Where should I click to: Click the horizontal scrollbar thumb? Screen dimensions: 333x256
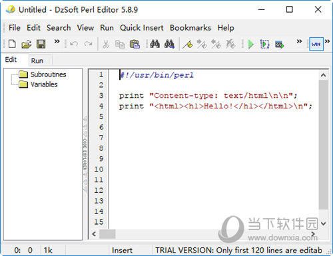(107, 234)
